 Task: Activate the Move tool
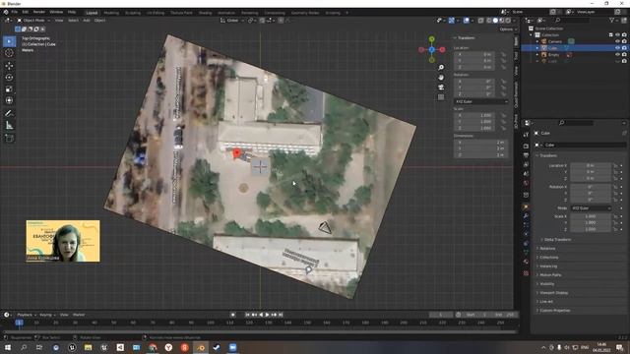point(9,66)
